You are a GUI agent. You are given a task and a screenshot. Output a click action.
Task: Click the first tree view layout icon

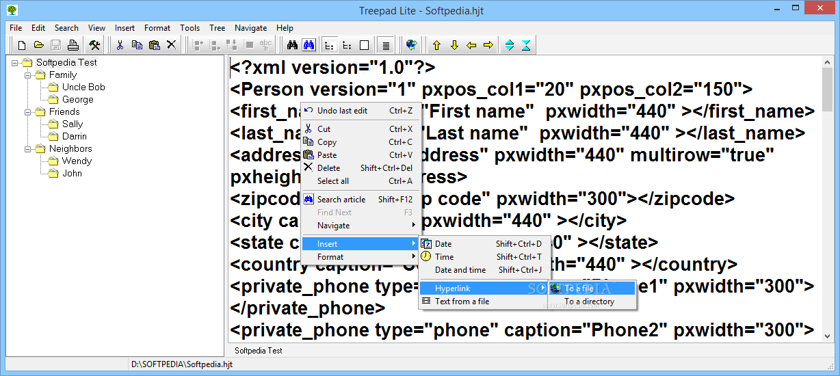tap(330, 45)
